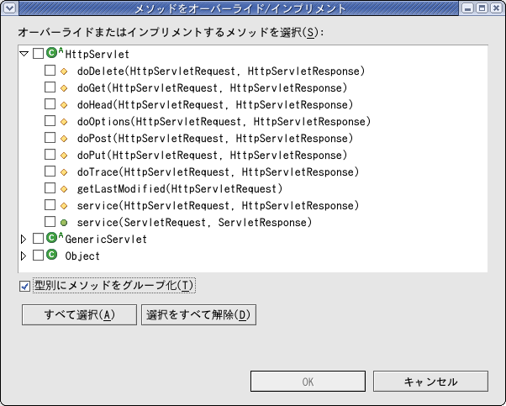Check the doTrace method checkbox
The height and width of the screenshot is (406, 506).
click(x=50, y=171)
